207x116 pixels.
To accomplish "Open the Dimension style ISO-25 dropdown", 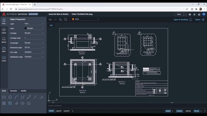I will pos(34,47).
